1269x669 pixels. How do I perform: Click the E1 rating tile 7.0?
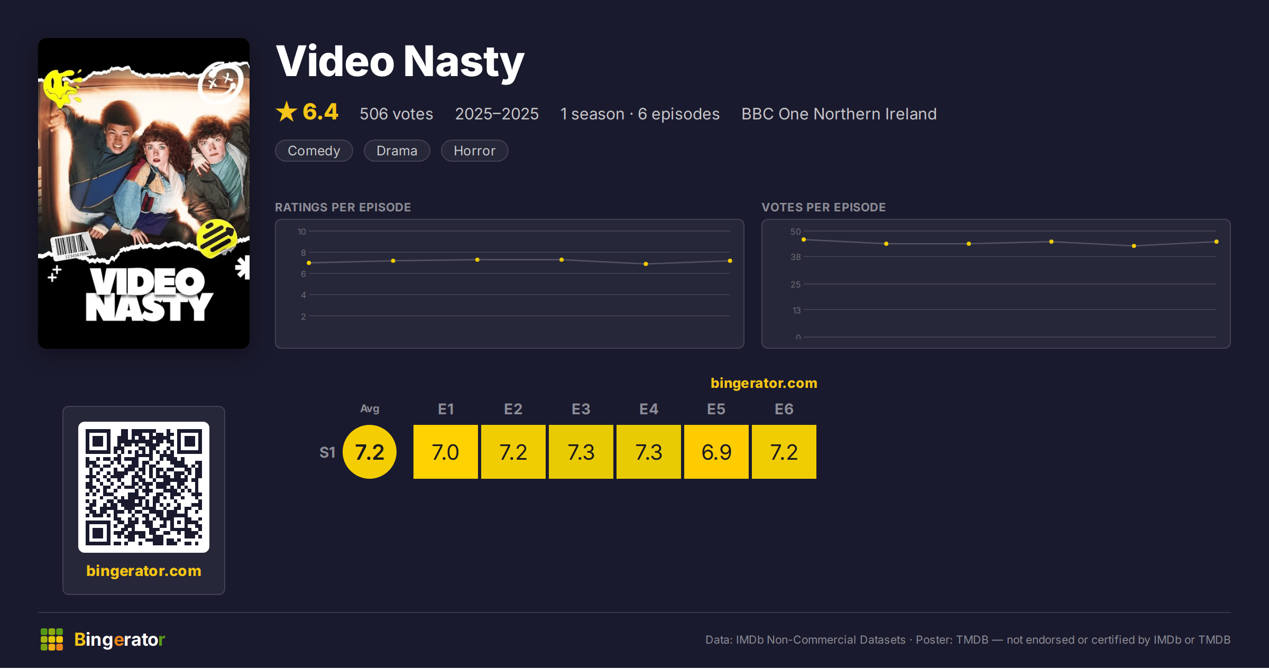(446, 452)
